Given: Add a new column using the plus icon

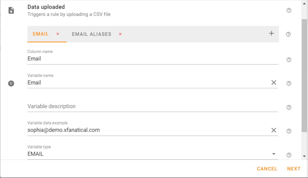Looking at the screenshot, I should coord(271,34).
